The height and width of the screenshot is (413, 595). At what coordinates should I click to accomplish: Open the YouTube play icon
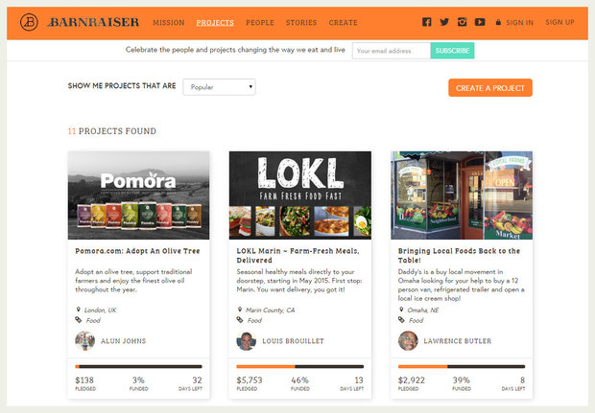pos(480,22)
